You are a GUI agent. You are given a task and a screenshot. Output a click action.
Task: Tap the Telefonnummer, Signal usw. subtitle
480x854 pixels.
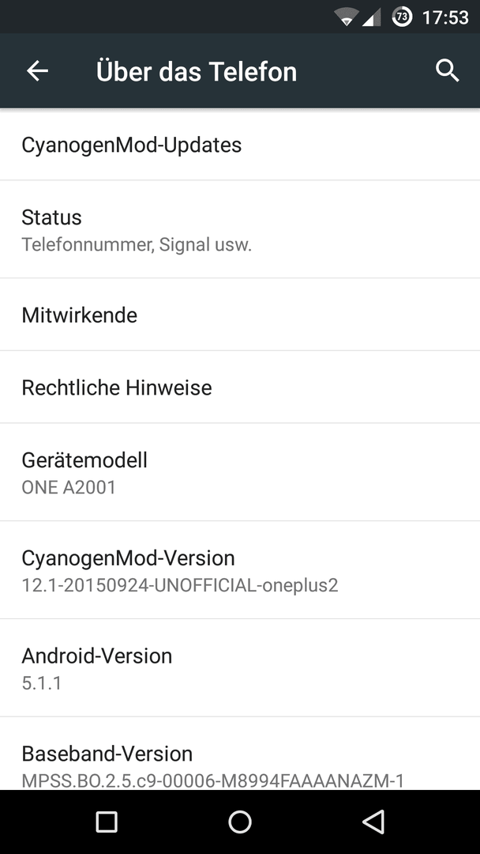pos(137,244)
